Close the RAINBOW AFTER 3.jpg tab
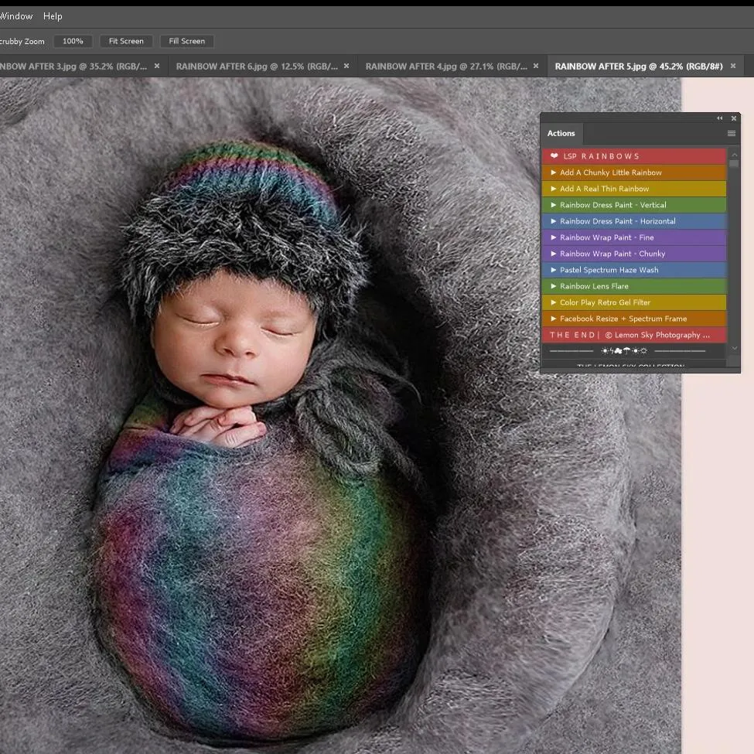 point(157,66)
